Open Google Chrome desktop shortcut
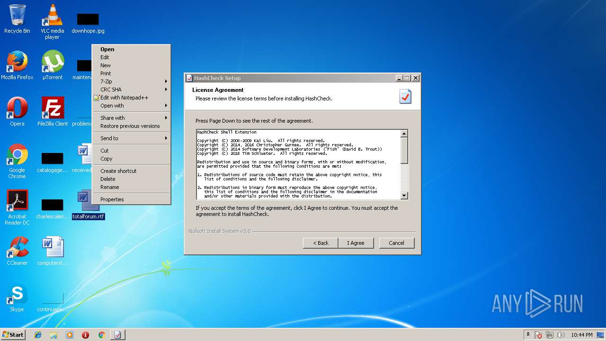This screenshot has height=341, width=606. coord(17,161)
